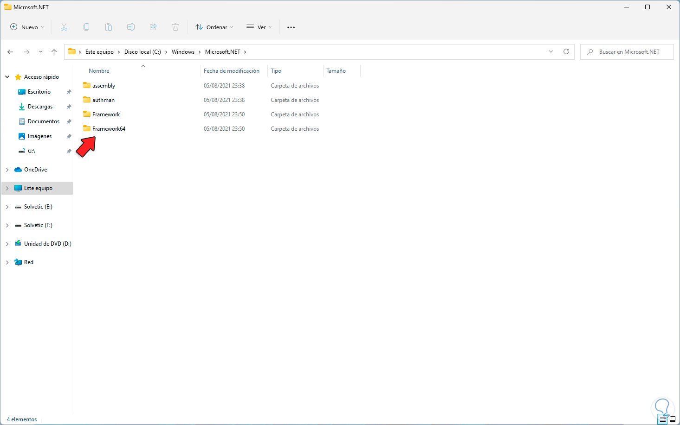The image size is (680, 425).
Task: Sort by the Tipo column header
Action: 276,71
